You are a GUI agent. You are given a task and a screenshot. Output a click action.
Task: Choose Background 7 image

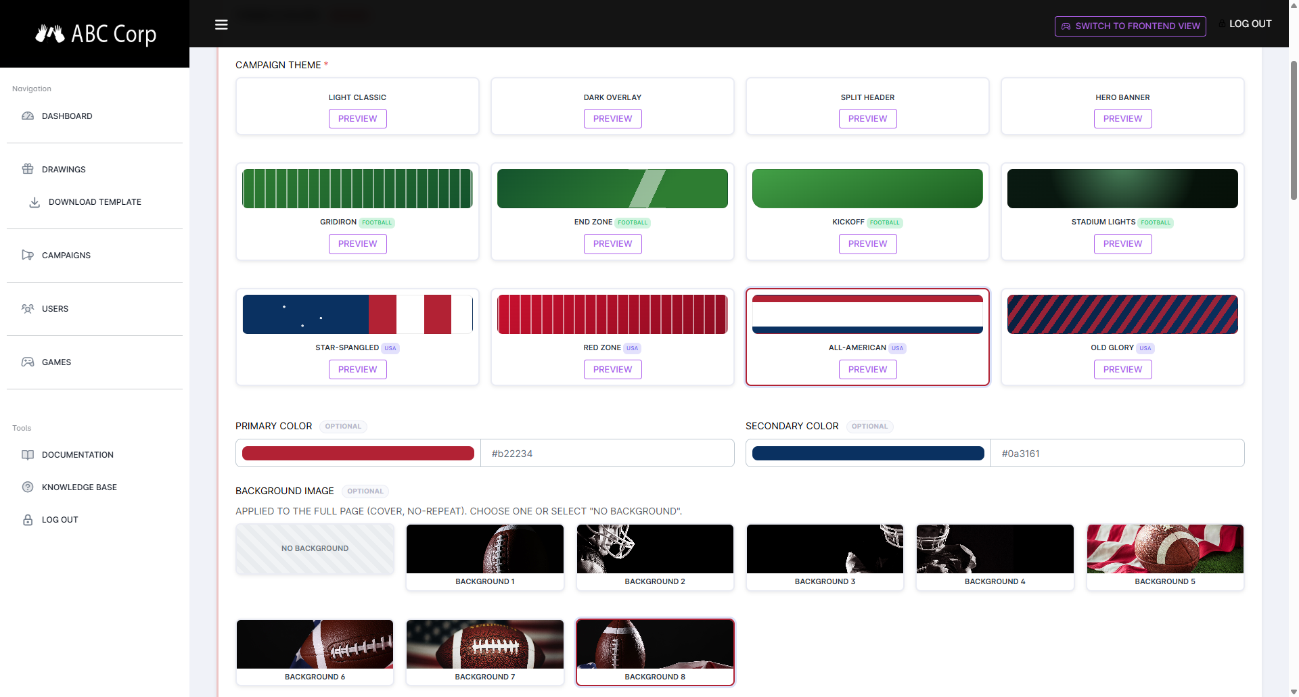point(484,652)
